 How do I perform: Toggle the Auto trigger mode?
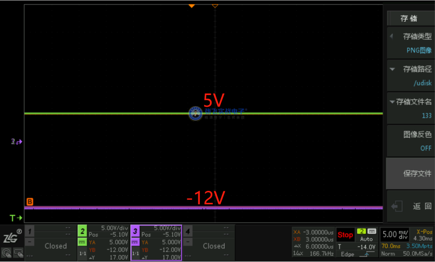366,239
